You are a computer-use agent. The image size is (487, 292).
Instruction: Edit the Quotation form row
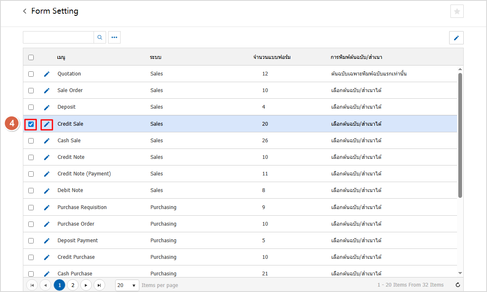click(x=47, y=74)
